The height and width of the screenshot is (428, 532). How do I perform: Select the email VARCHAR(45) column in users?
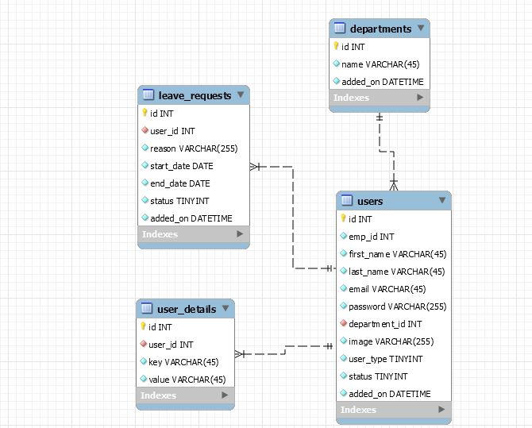387,289
